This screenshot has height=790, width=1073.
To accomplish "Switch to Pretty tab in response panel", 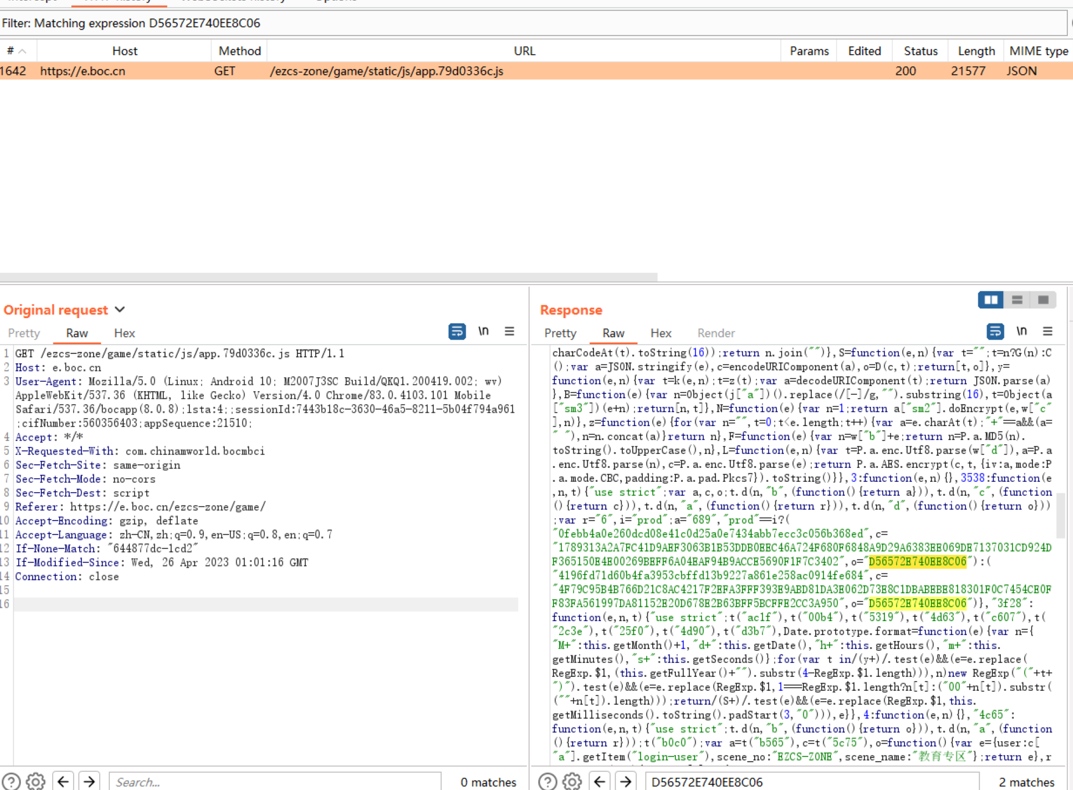I will [x=560, y=333].
